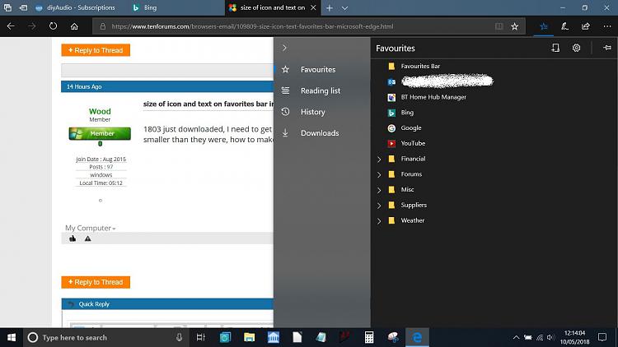Image resolution: width=618 pixels, height=347 pixels.
Task: Collapse the hub navigation pane arrow
Action: [x=284, y=48]
